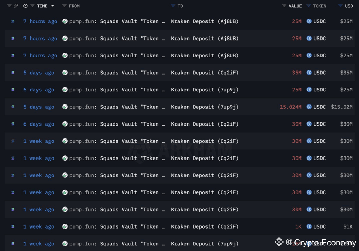This screenshot has width=359, height=251.
Task: Click the Crypto Economy watermark logo
Action: click(279, 242)
